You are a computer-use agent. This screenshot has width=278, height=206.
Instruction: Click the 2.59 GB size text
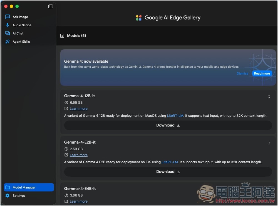(x=76, y=149)
